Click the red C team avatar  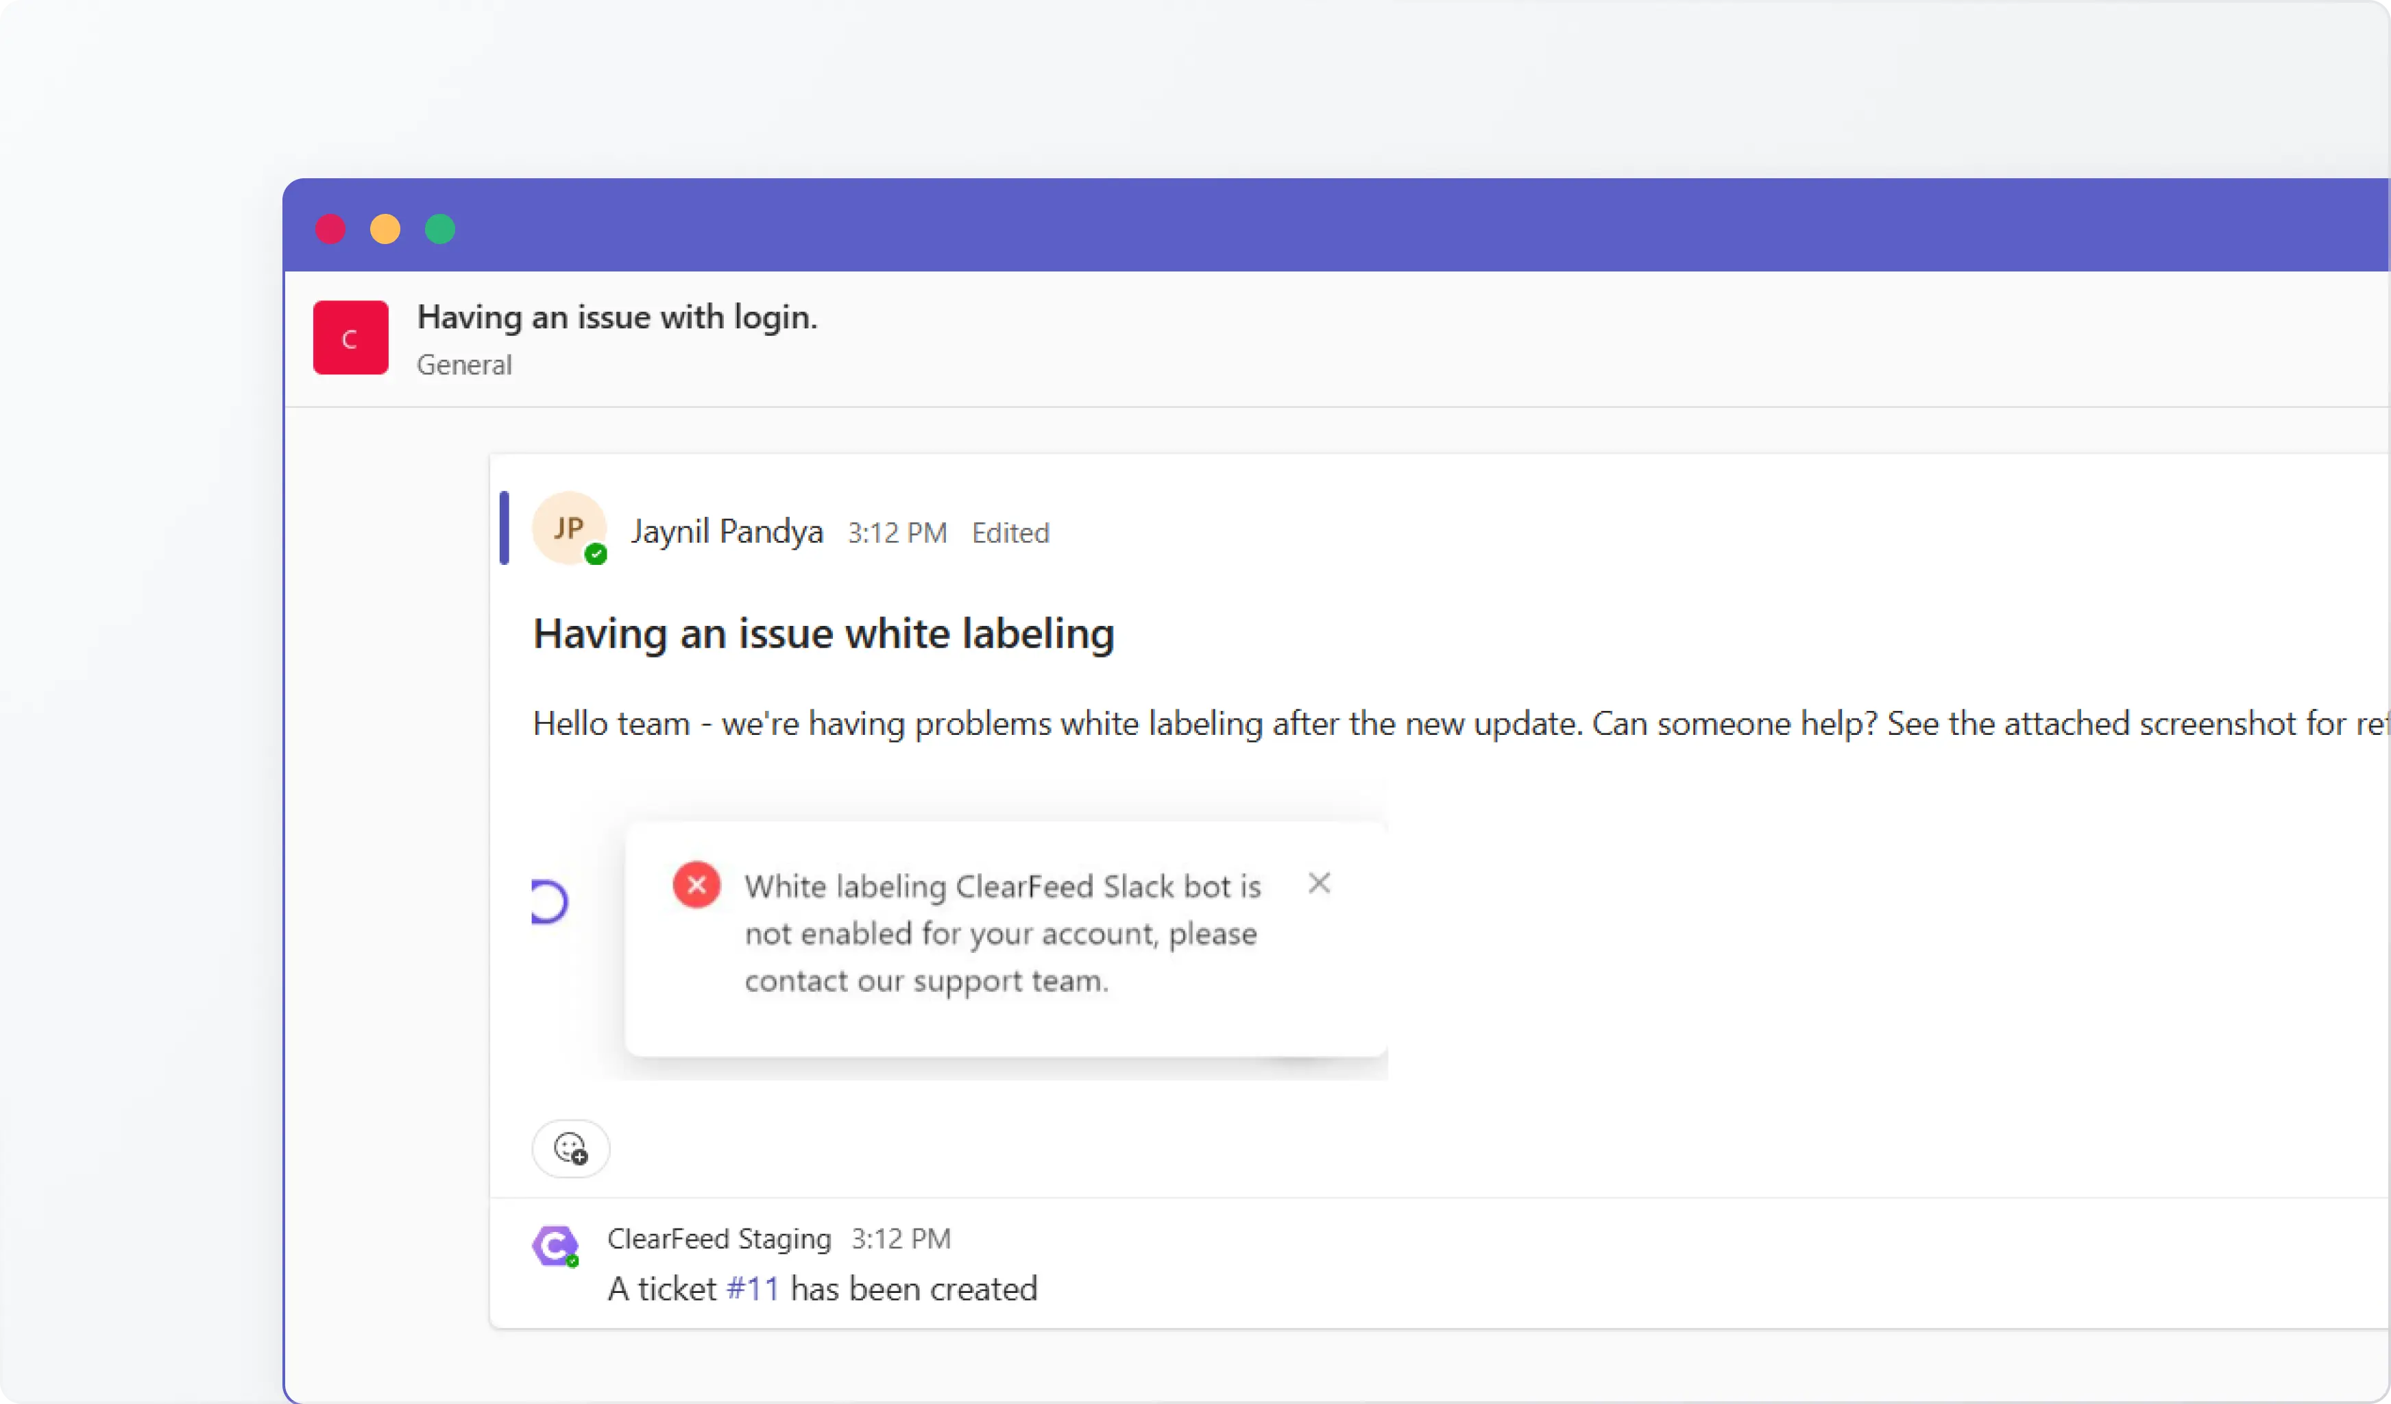350,338
